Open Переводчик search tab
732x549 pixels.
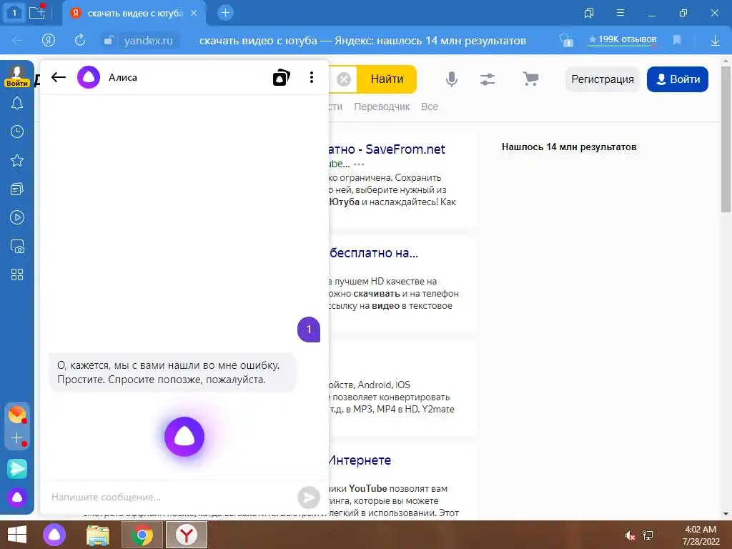pyautogui.click(x=382, y=107)
